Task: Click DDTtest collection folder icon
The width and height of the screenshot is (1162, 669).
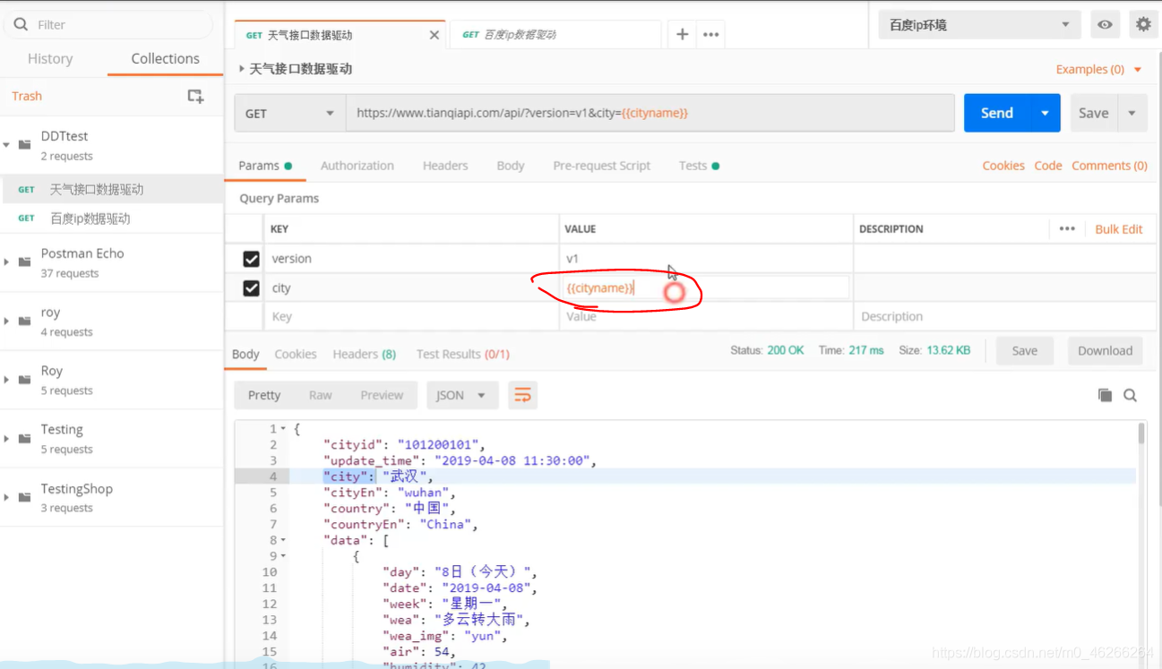Action: pos(25,144)
